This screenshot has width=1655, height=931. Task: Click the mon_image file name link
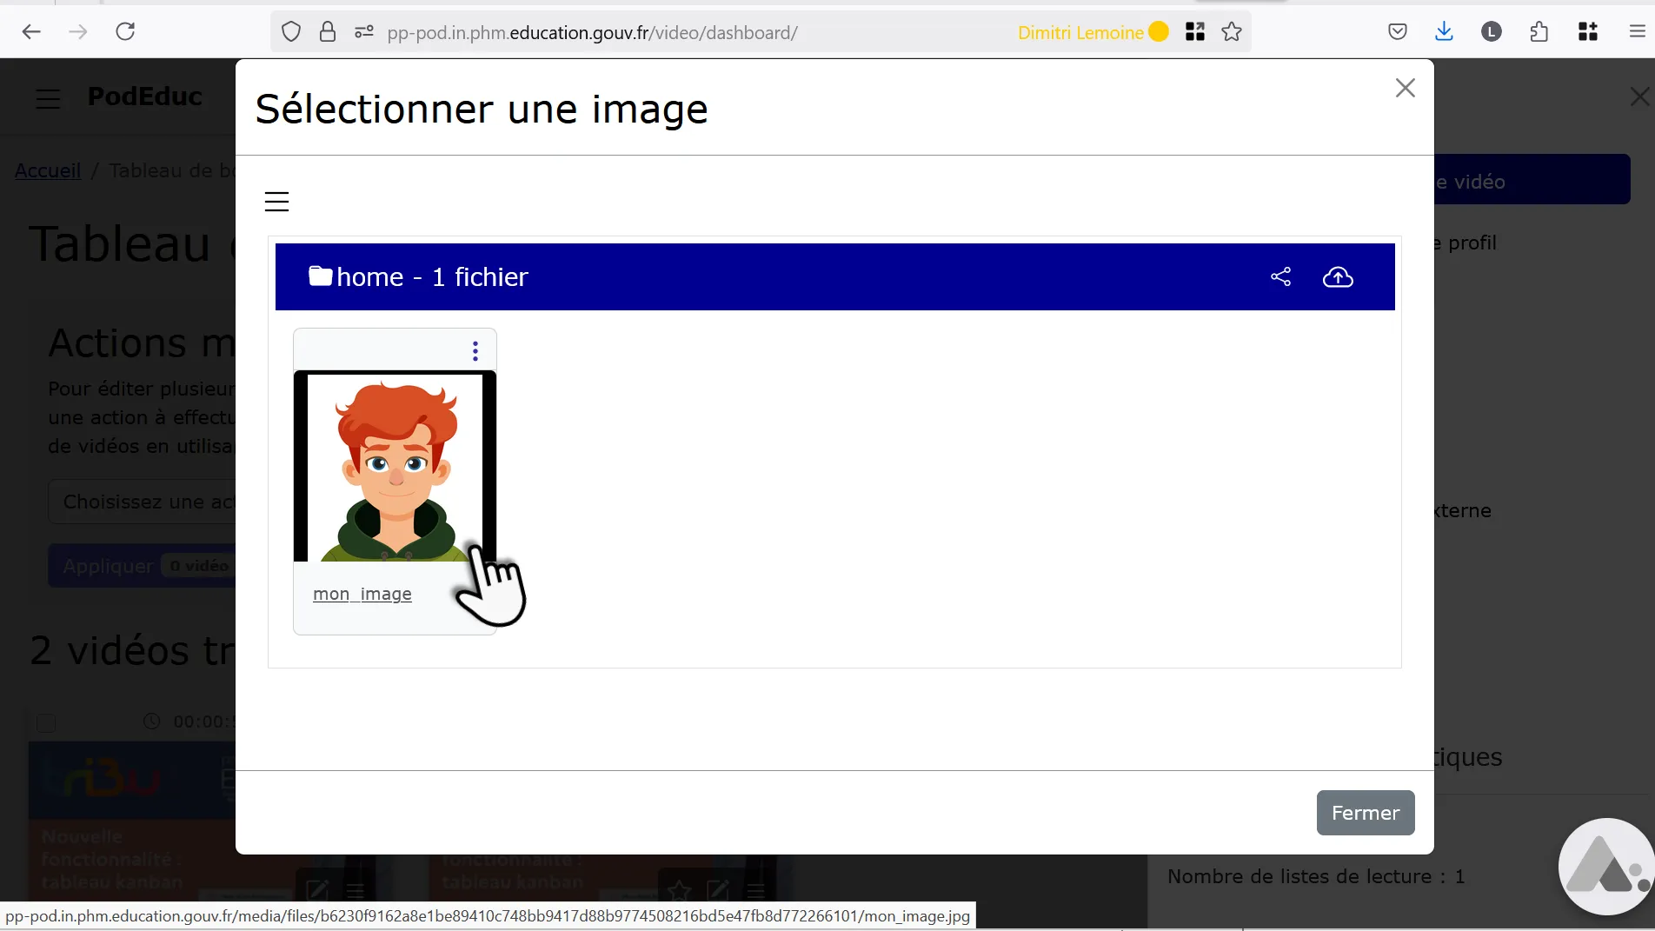[362, 594]
